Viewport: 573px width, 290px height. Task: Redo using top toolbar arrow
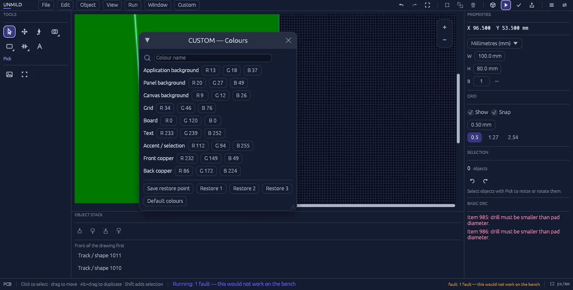(x=414, y=5)
